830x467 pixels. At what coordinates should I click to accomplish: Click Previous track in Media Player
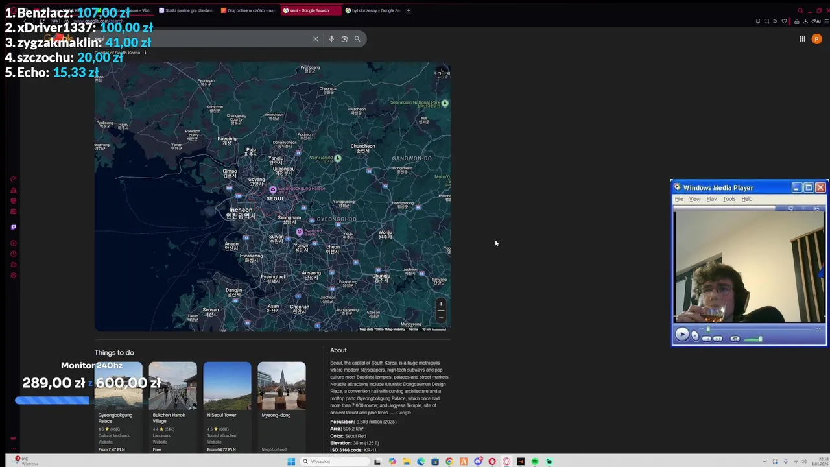pyautogui.click(x=707, y=339)
